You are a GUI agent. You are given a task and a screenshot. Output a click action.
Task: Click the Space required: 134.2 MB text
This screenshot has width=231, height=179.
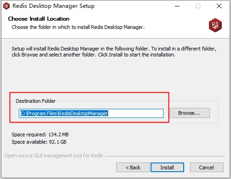point(40,134)
